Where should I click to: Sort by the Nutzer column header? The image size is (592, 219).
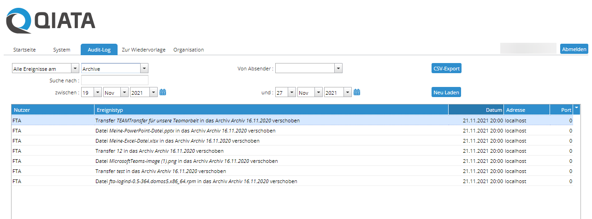[53, 110]
